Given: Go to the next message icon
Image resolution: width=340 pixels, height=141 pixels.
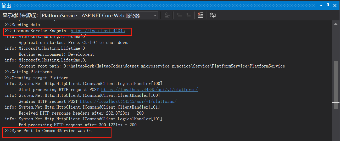Looking at the screenshot, I should tap(188, 15).
